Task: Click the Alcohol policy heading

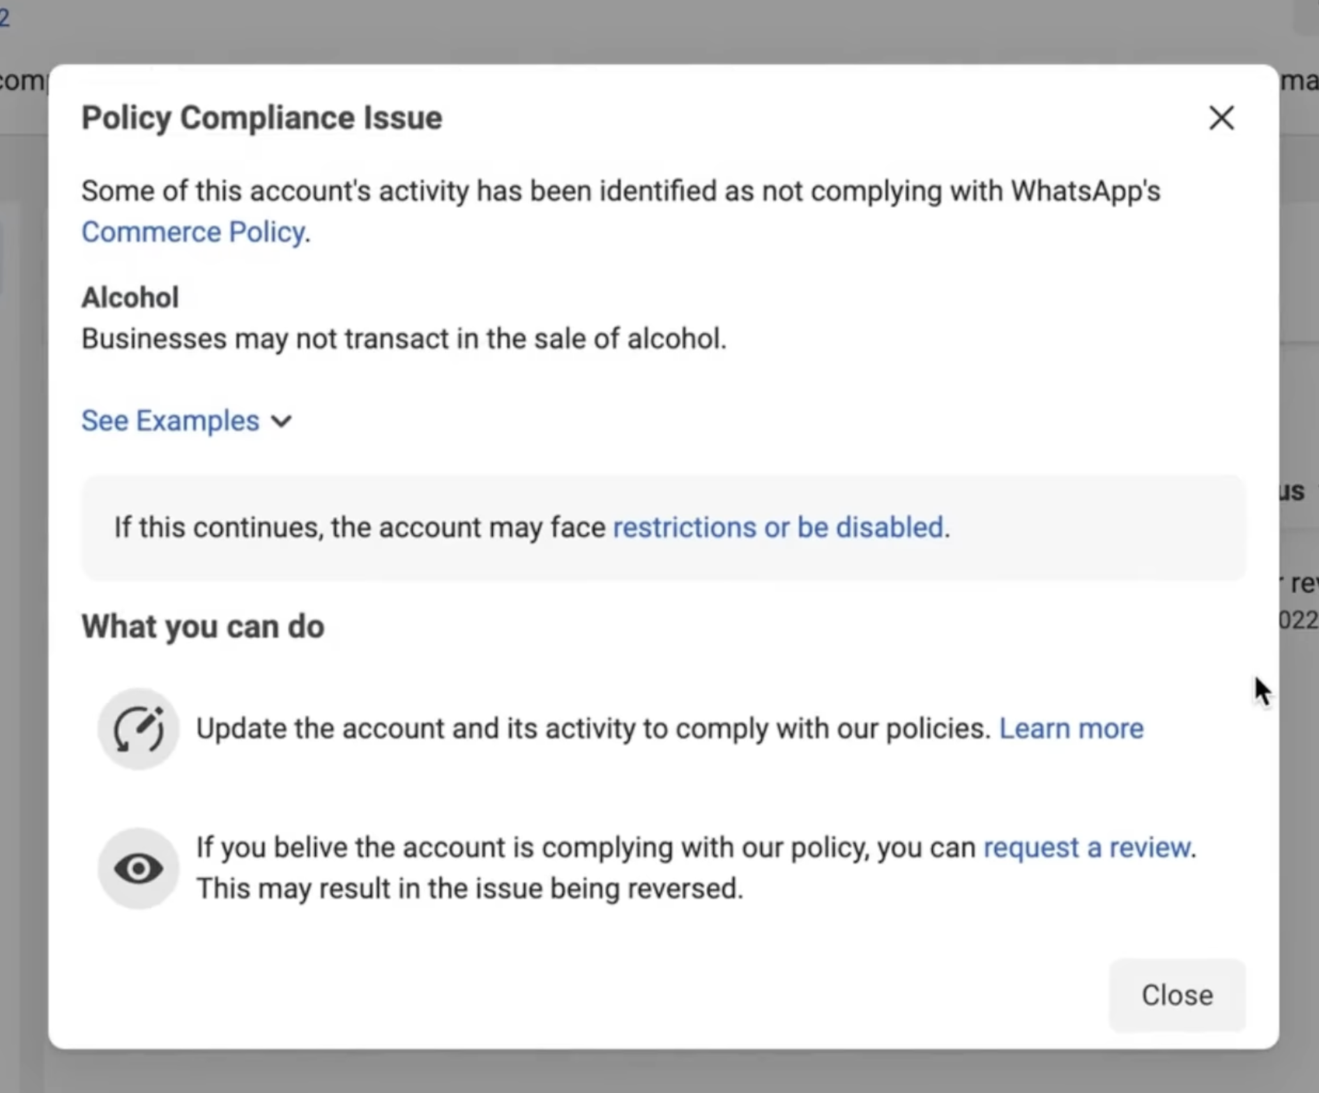Action: pyautogui.click(x=130, y=298)
